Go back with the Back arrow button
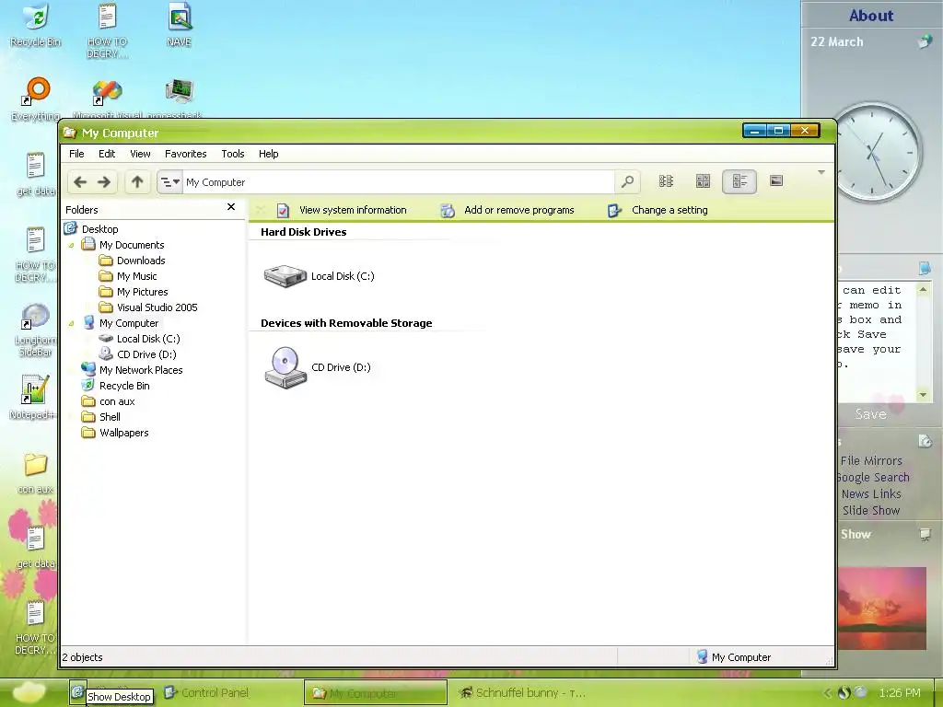Image resolution: width=943 pixels, height=707 pixels. (x=80, y=181)
